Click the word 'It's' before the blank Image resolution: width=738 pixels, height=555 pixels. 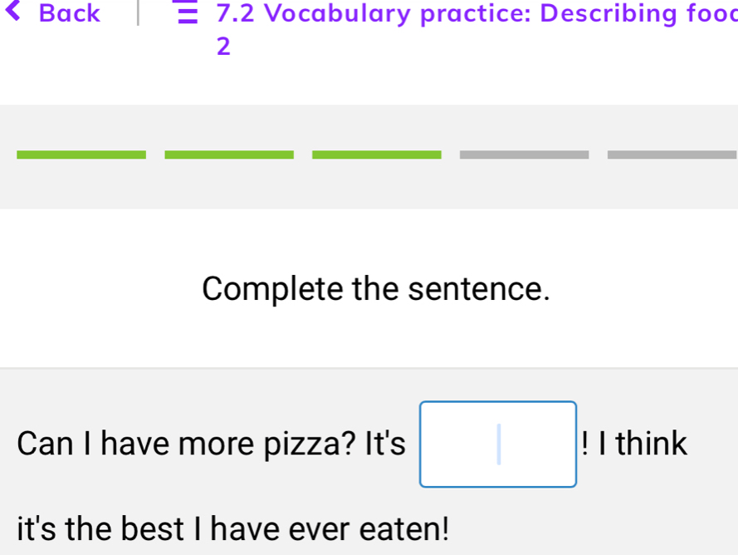tap(386, 444)
